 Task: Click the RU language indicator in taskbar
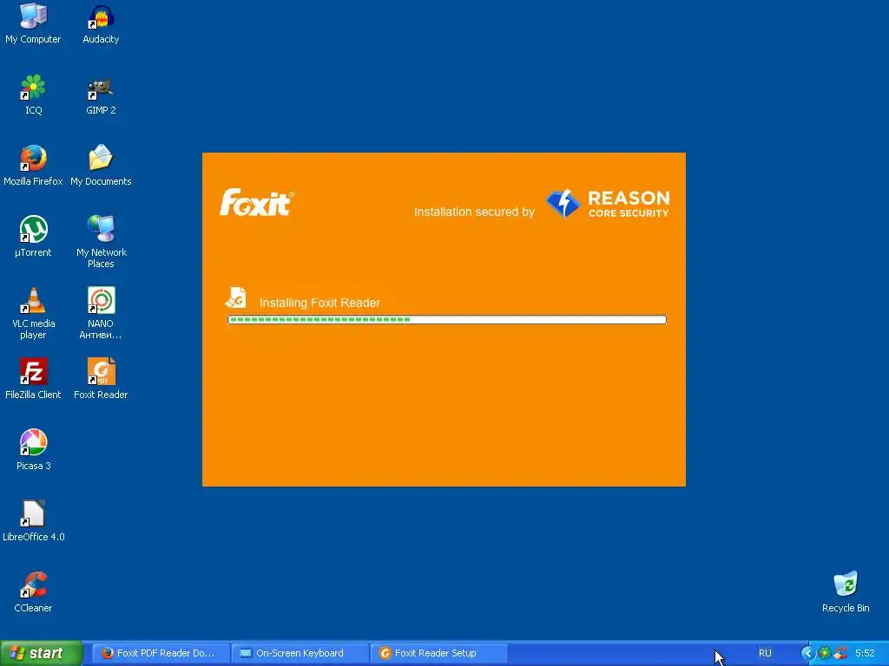tap(765, 653)
